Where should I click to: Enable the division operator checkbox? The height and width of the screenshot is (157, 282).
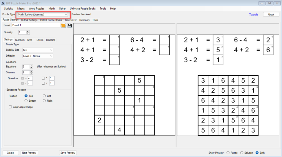tap(43, 83)
